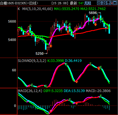Click the green down arrow at first SLOWKD peak

click(x=66, y=65)
